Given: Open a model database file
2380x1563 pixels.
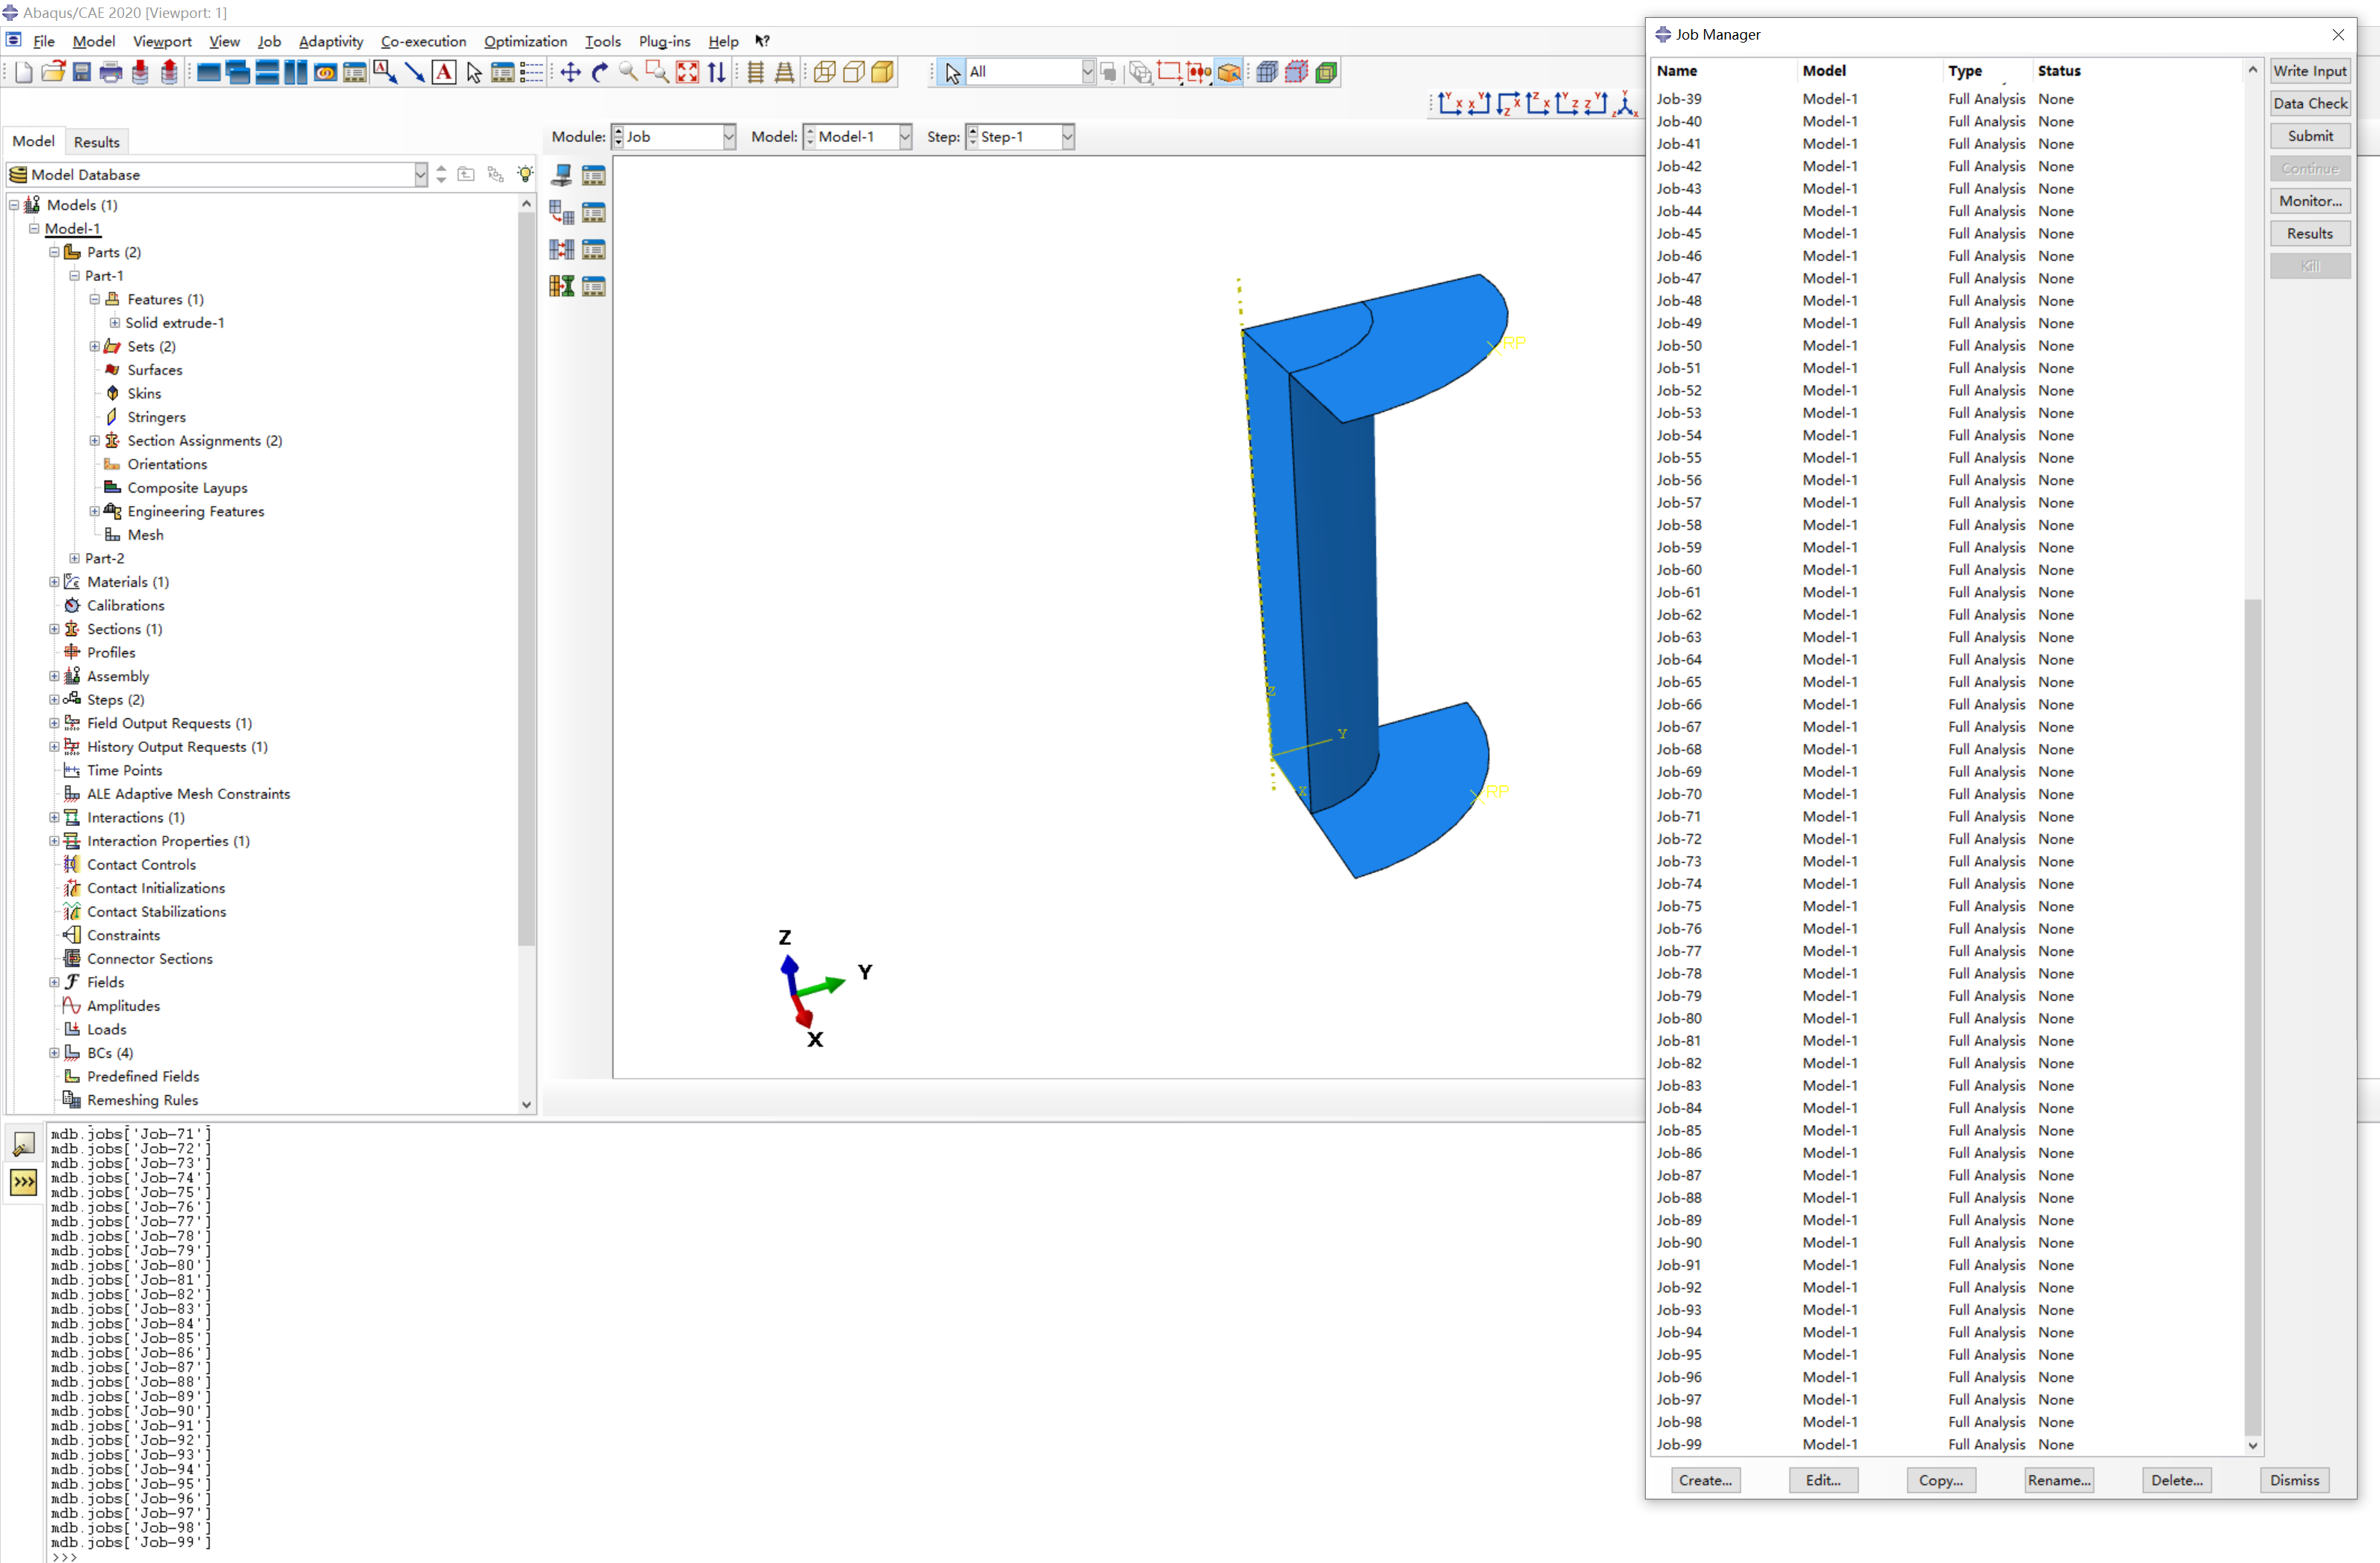Looking at the screenshot, I should tap(53, 72).
